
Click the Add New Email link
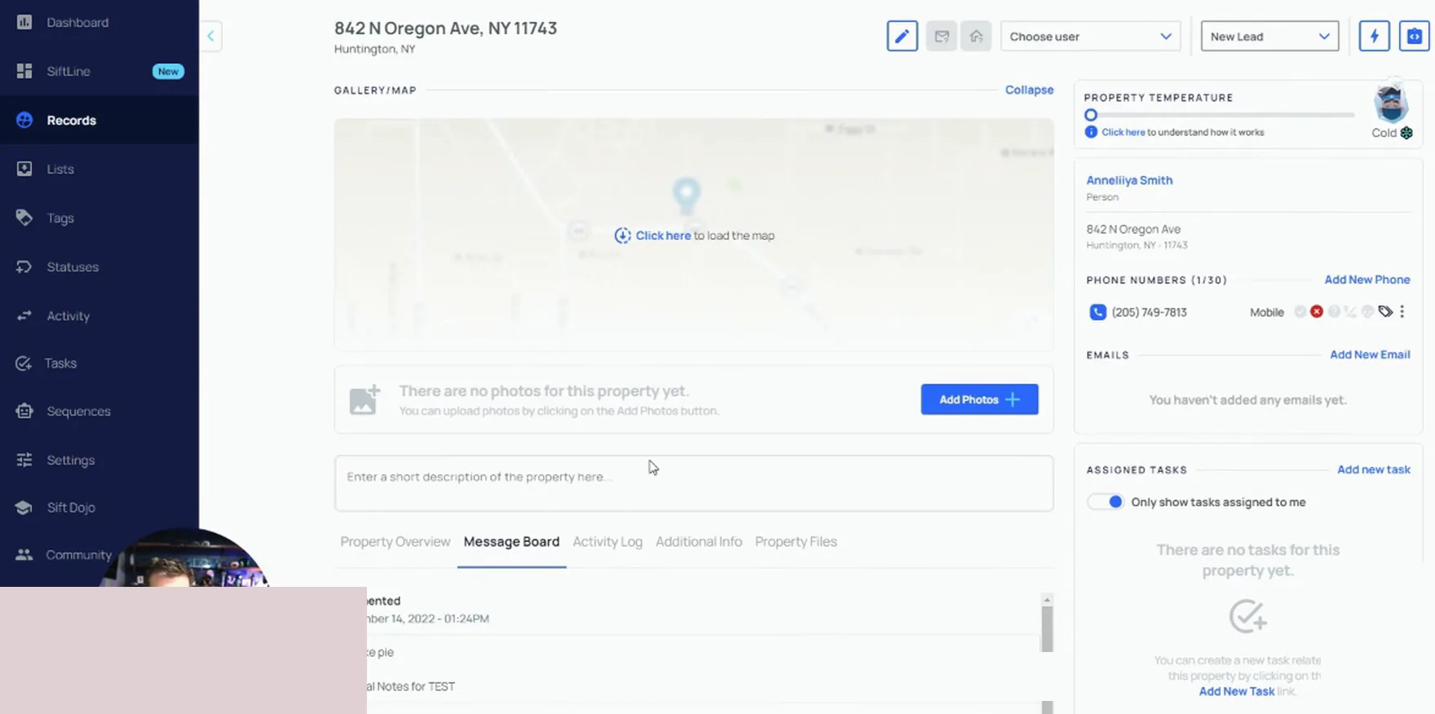(1370, 355)
